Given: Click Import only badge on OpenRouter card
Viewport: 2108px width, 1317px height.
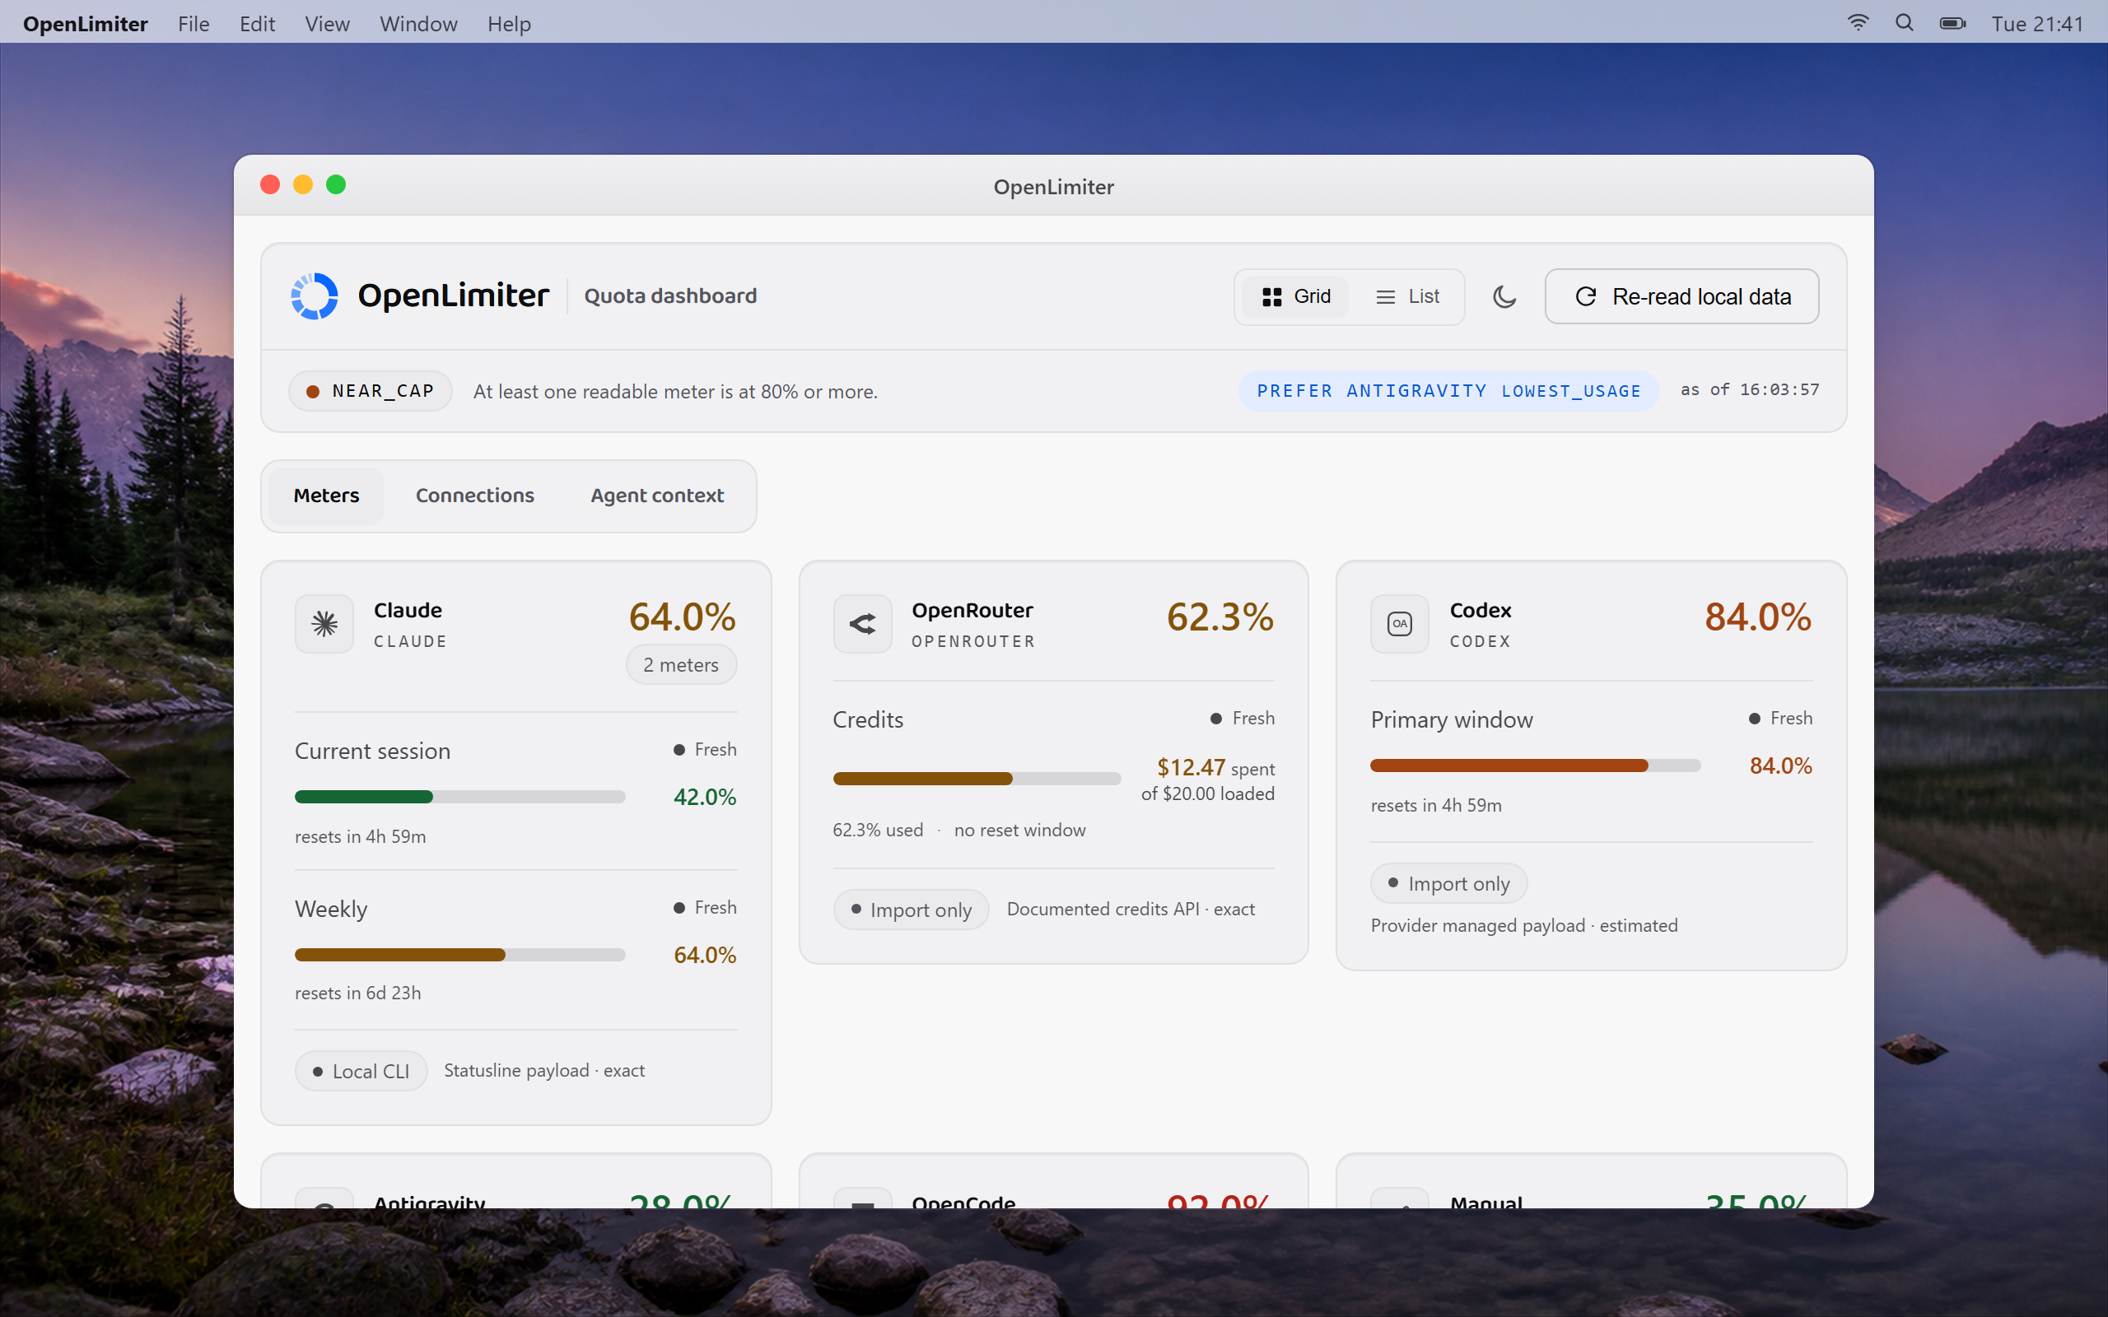Looking at the screenshot, I should tap(912, 910).
